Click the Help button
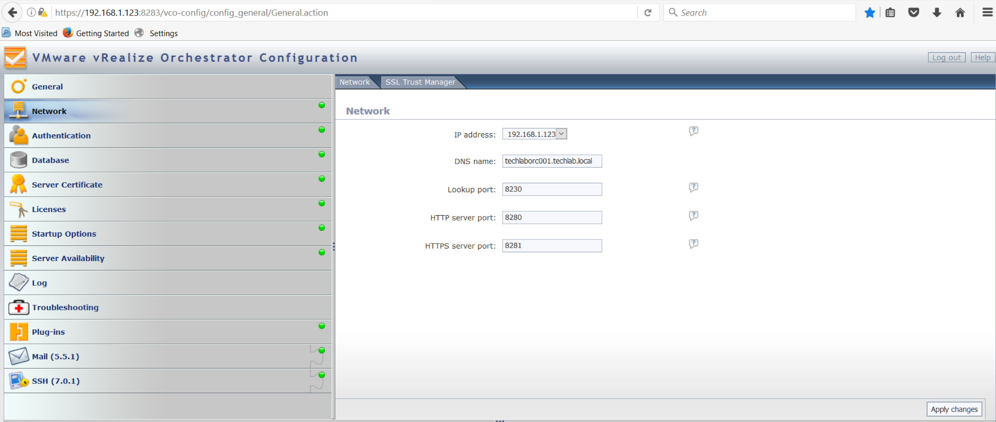The width and height of the screenshot is (996, 422). coord(983,57)
